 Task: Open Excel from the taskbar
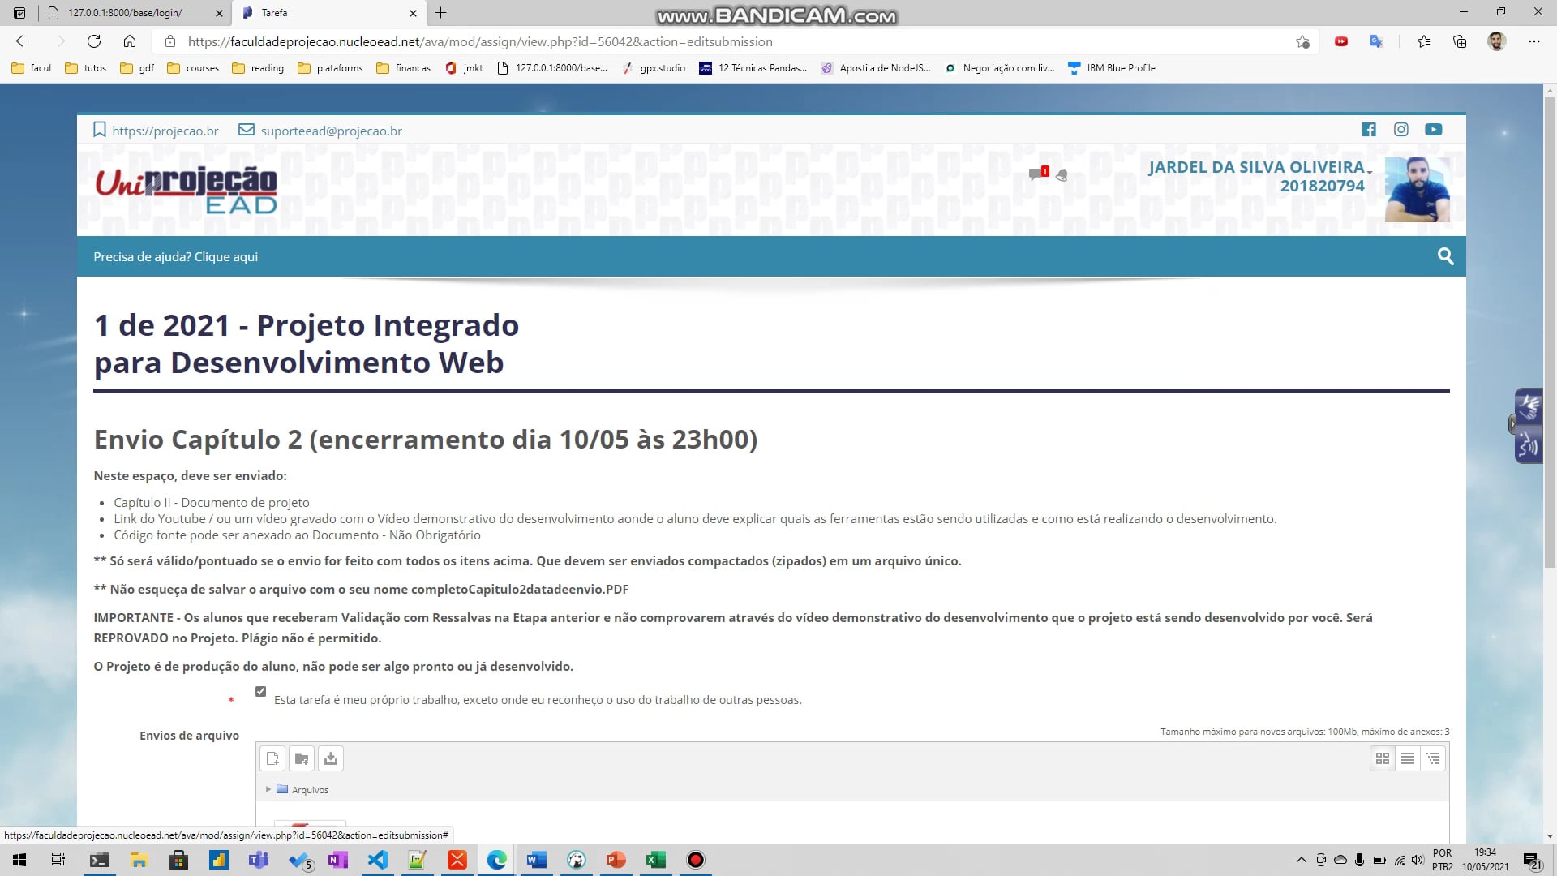pos(656,860)
